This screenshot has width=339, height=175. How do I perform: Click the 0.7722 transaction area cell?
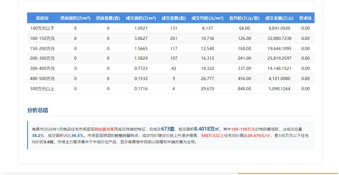tap(141, 68)
